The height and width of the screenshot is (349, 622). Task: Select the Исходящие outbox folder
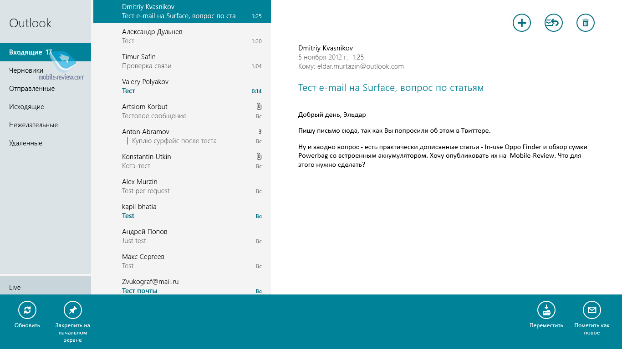point(46,107)
